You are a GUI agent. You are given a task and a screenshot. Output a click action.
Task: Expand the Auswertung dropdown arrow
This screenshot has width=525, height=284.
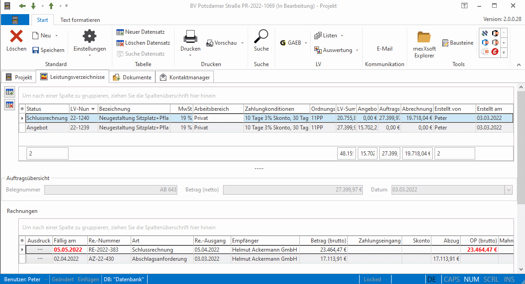tap(357, 51)
